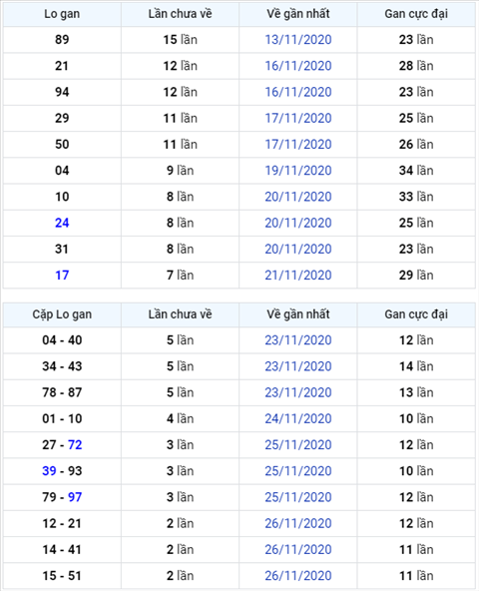Open 26/11/2020 link for pair 12 - 21

tap(298, 523)
